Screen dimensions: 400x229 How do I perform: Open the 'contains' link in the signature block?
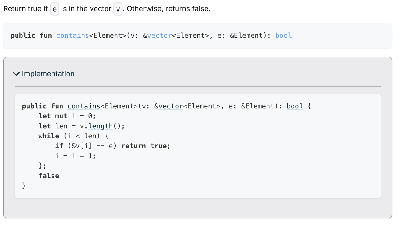(73, 36)
